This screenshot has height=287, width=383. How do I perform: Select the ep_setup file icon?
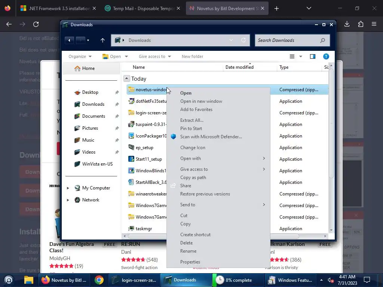131,147
